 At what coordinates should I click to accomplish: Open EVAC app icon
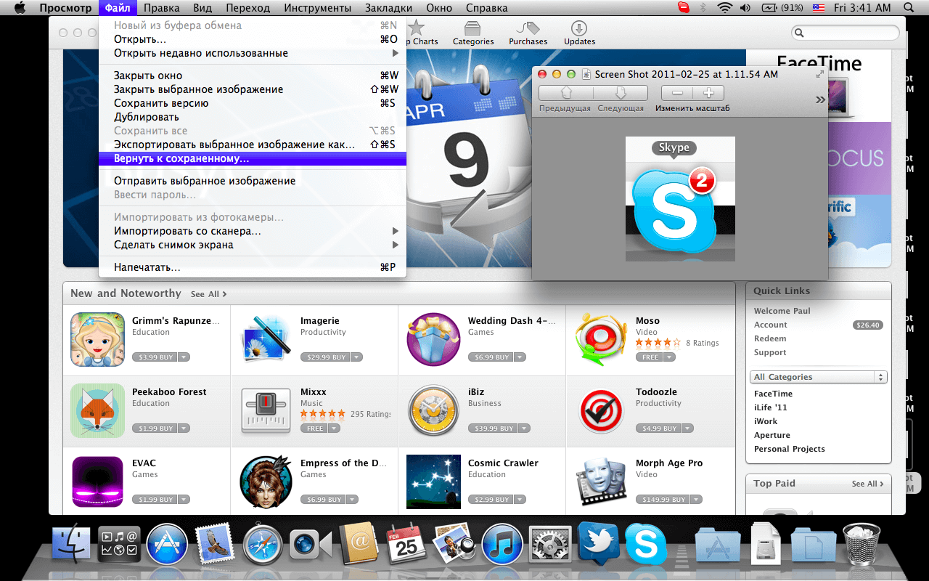[x=98, y=482]
